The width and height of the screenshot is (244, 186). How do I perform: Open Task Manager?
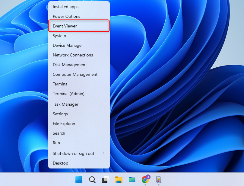pos(65,104)
